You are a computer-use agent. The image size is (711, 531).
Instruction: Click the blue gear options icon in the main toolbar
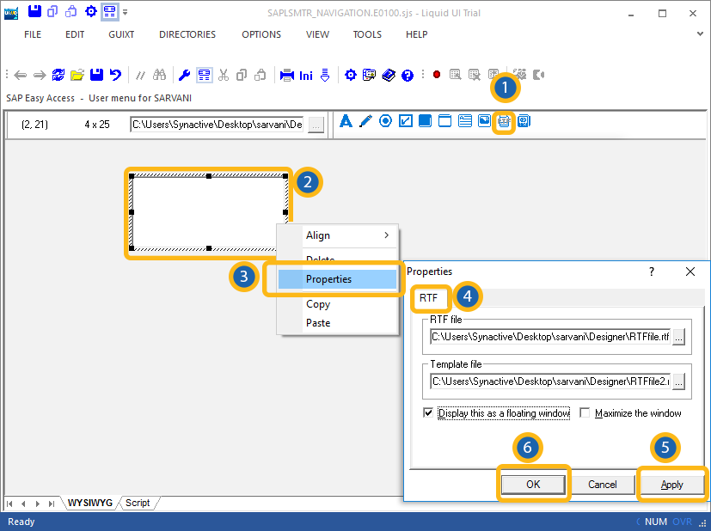(351, 75)
